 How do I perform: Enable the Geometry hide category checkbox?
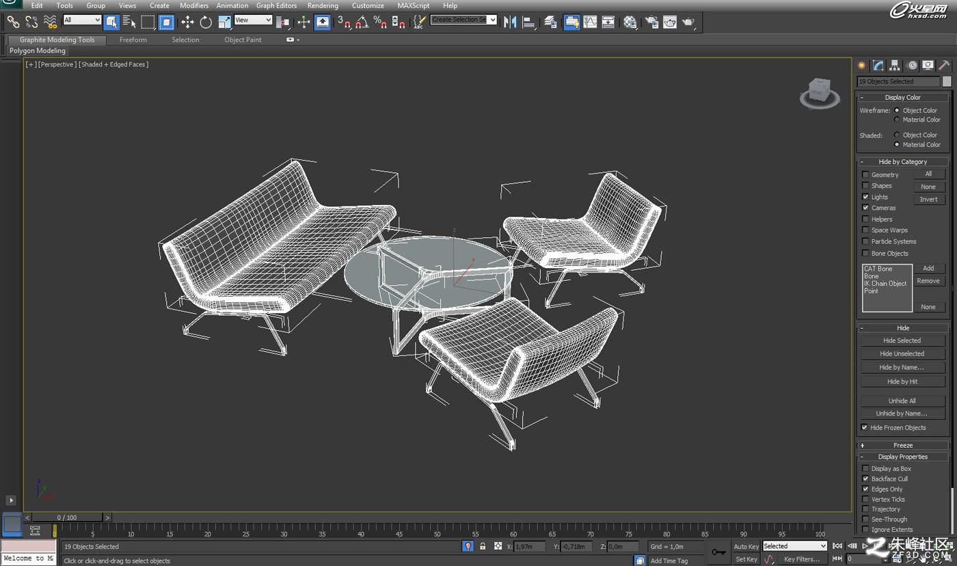click(x=865, y=174)
